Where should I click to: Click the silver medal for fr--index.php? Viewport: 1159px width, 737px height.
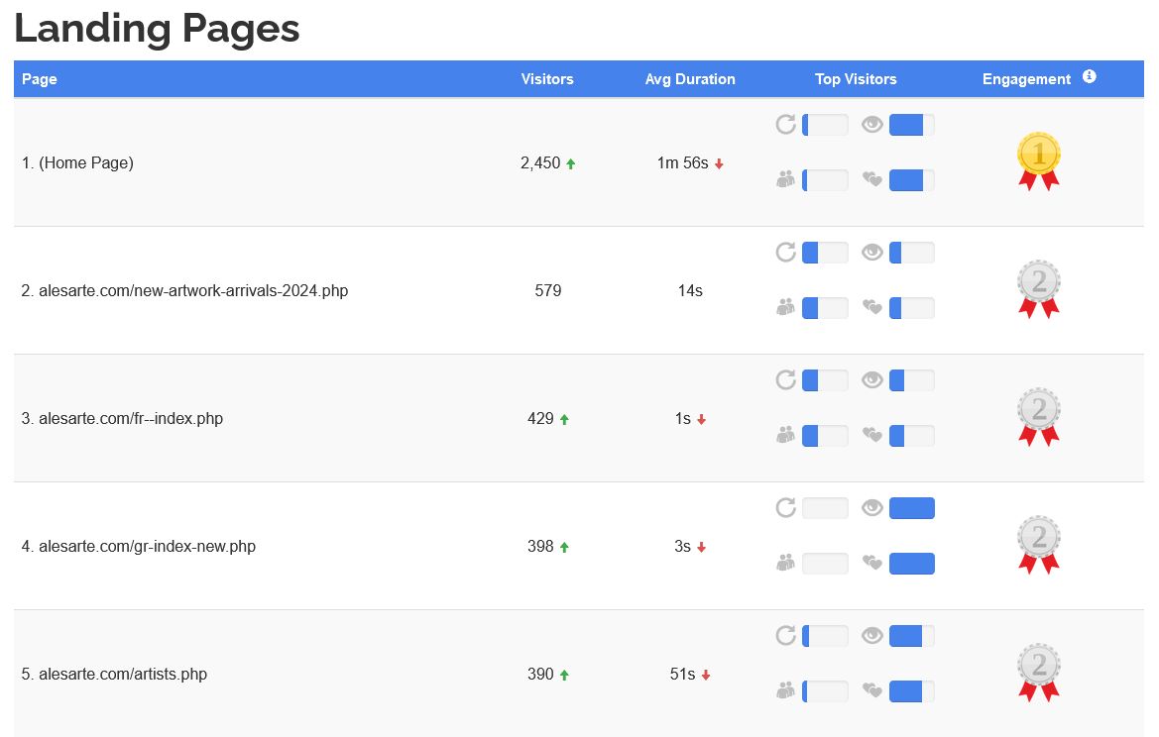1038,416
